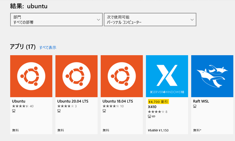Open the X410 XSERVER4WINDOWS10 tile image

167,76
